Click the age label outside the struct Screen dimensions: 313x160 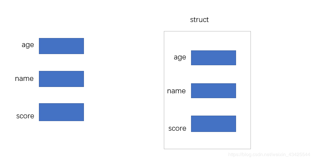click(x=28, y=45)
